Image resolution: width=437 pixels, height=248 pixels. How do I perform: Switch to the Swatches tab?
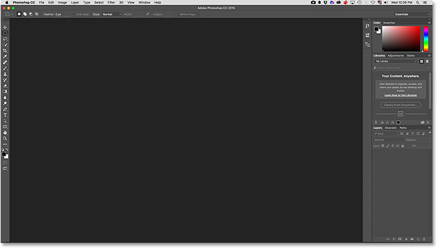coord(389,23)
